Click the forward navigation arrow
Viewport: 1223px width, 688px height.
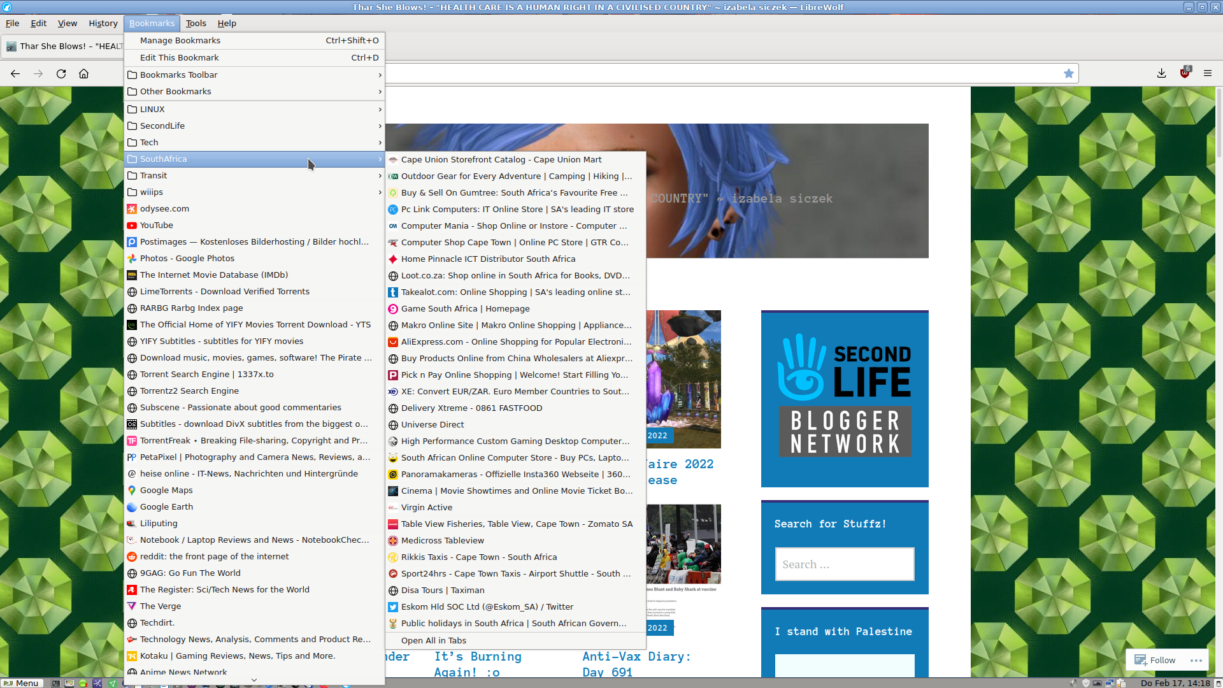[38, 74]
